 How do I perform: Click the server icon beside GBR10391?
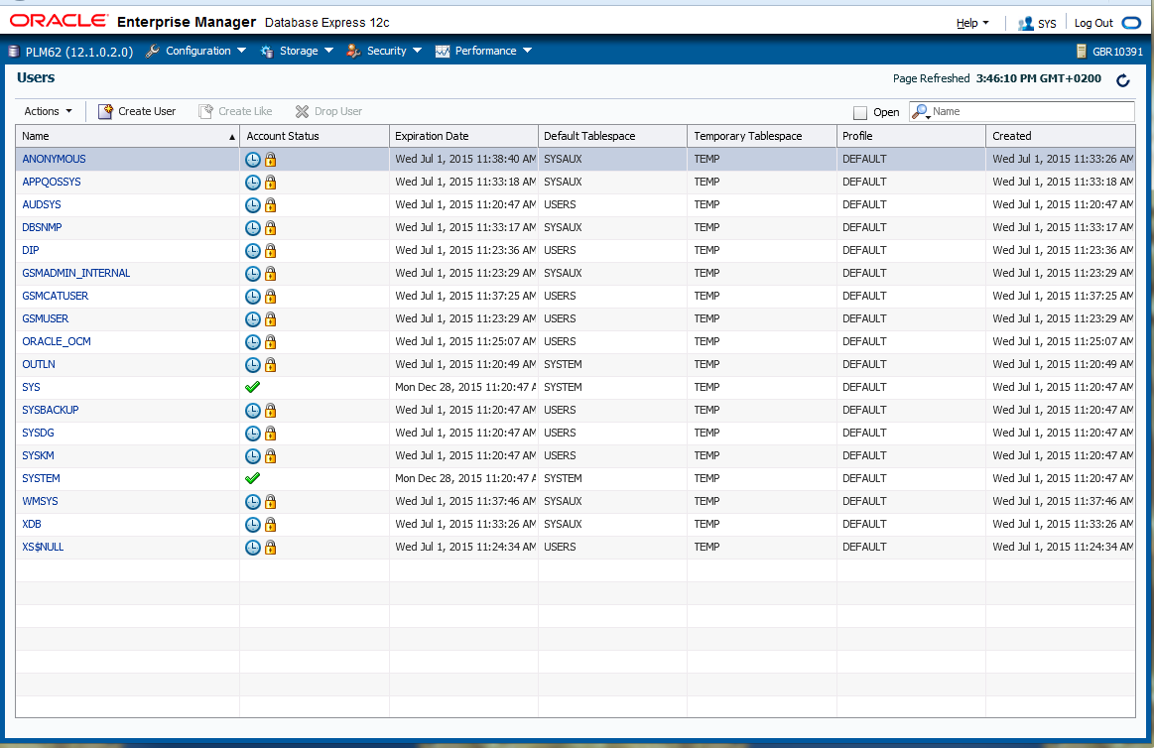[1082, 52]
